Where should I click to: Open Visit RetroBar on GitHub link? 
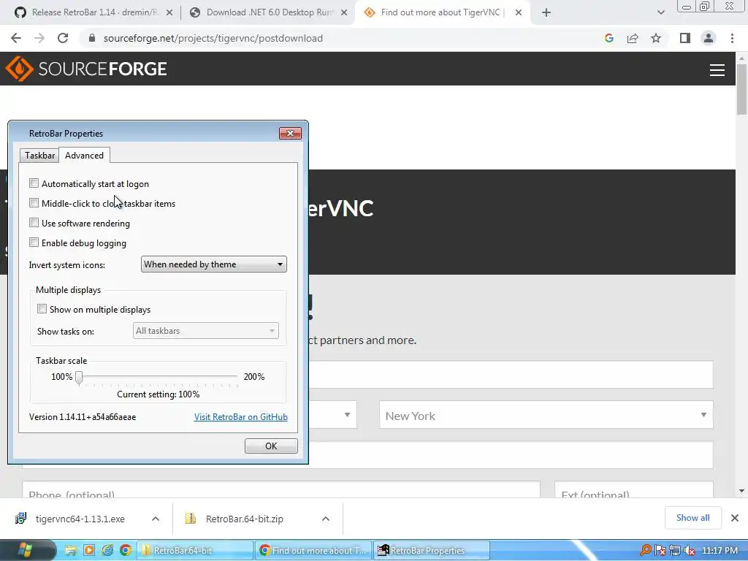(241, 417)
